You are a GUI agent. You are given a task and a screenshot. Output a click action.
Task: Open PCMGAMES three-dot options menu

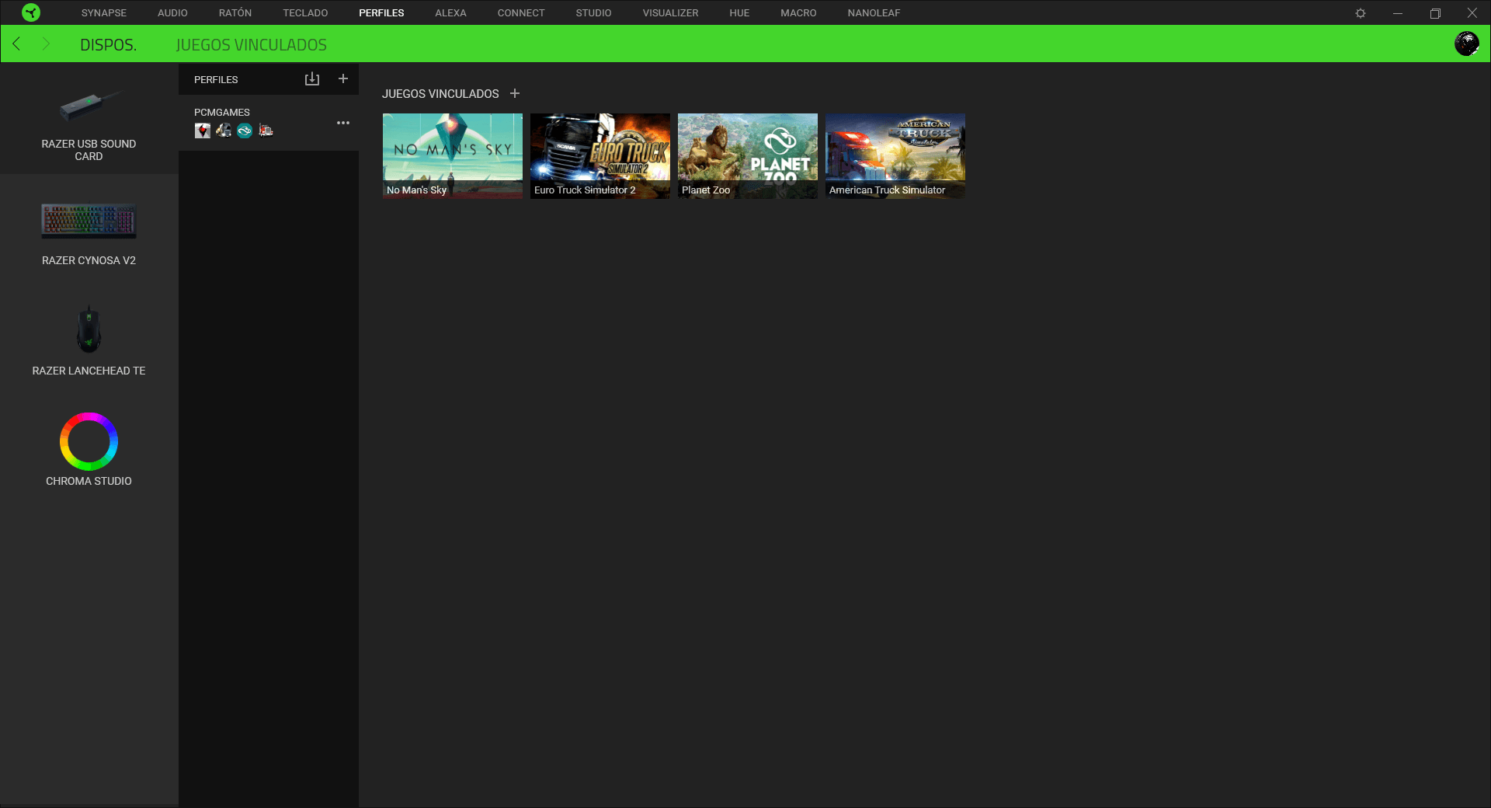point(343,123)
